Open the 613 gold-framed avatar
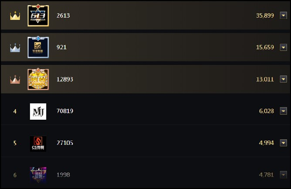 38,16
